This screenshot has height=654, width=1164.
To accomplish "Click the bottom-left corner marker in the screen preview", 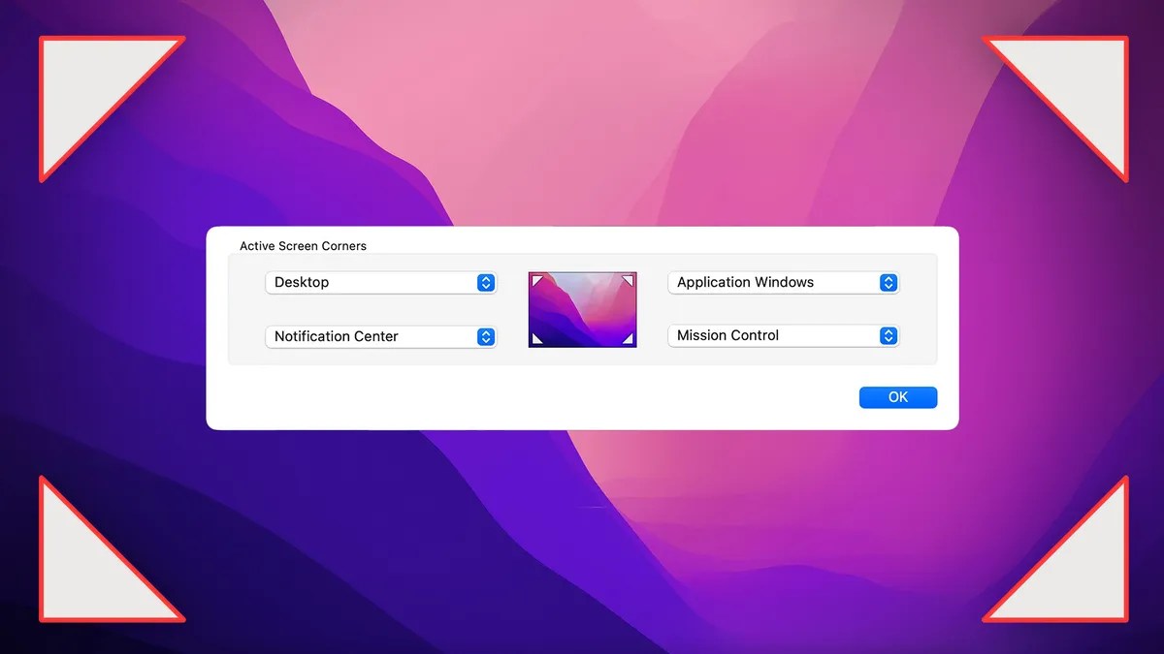I will 535,338.
